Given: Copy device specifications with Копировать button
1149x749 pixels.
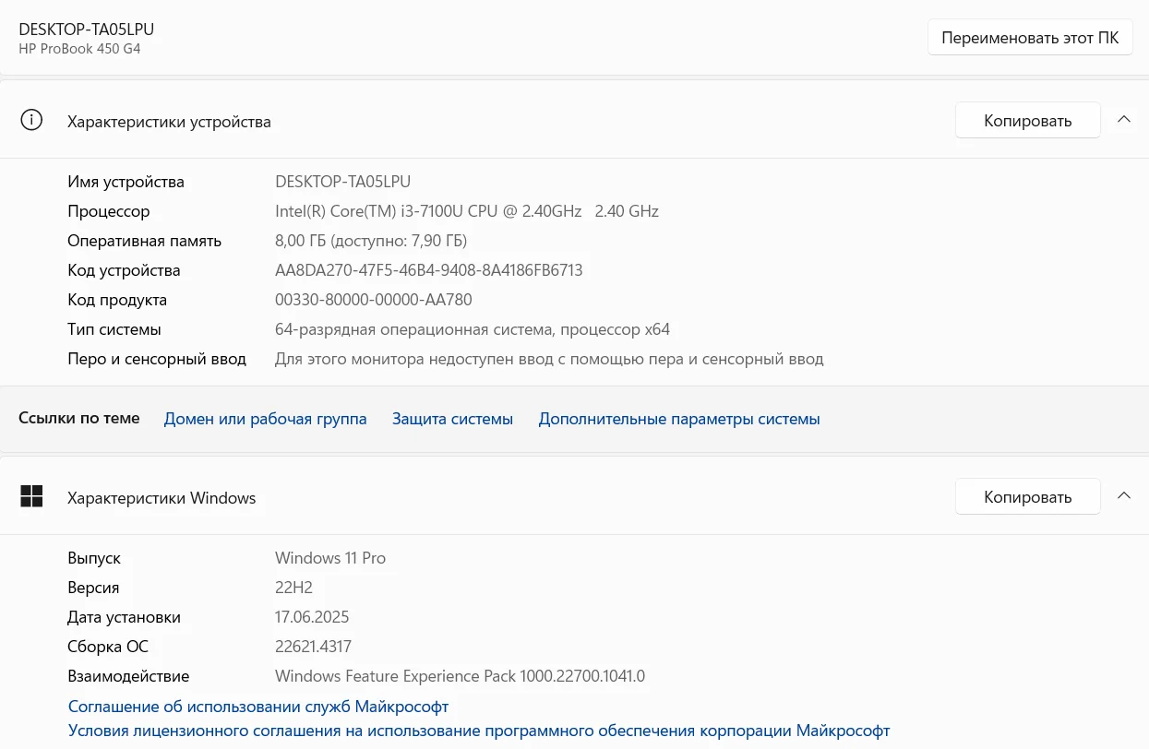Looking at the screenshot, I should 1027,121.
